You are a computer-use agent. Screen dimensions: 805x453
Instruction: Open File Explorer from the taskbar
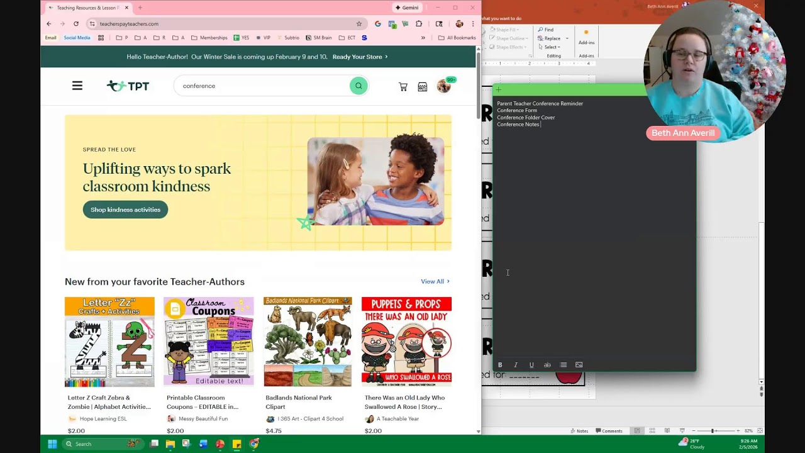(x=170, y=444)
